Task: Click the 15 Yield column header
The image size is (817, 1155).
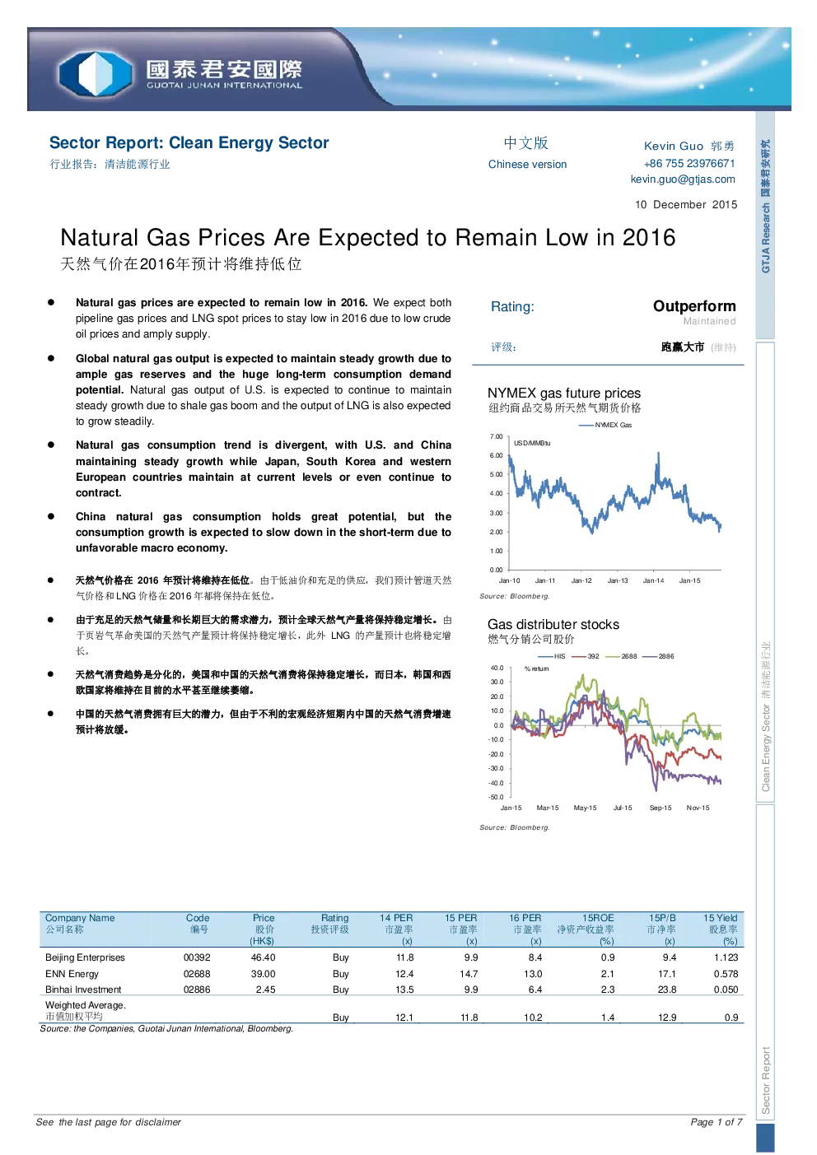Action: [721, 929]
